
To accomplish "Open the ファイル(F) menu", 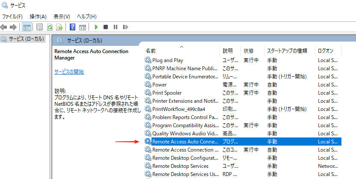I will click(x=12, y=17).
